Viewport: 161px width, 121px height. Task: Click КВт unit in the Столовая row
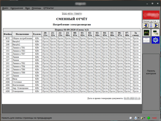37,82
